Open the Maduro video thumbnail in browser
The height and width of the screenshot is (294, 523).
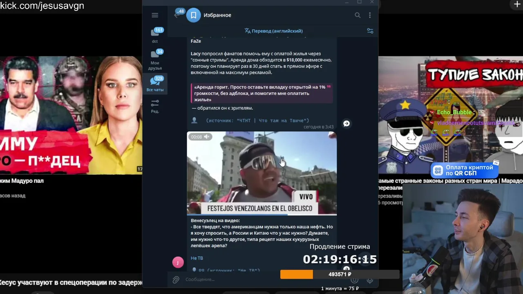(x=71, y=115)
